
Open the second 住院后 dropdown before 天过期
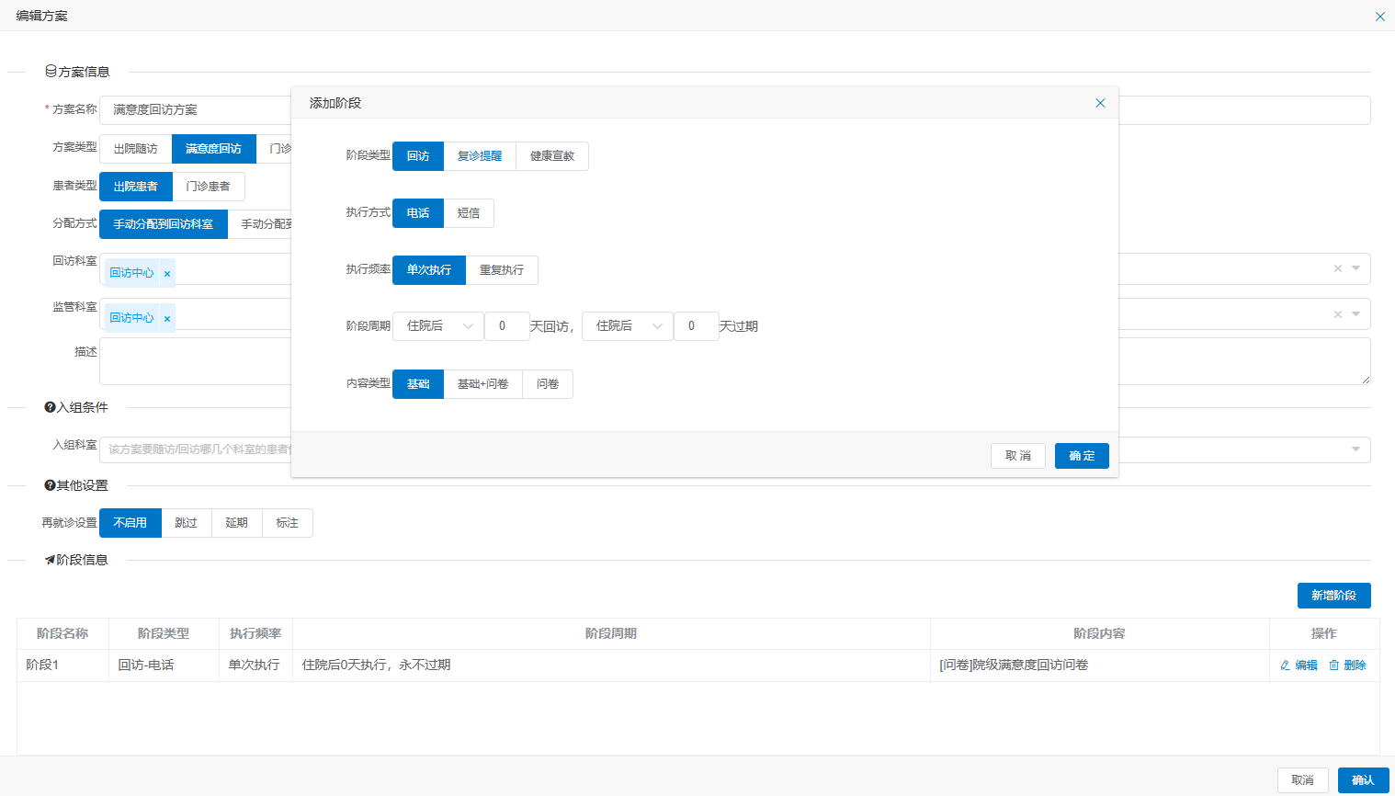tap(628, 326)
